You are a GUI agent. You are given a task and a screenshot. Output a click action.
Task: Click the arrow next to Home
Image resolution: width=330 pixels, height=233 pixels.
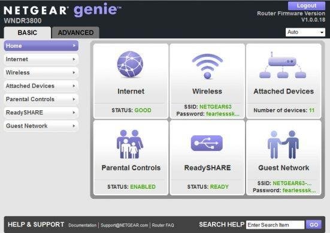[74, 46]
